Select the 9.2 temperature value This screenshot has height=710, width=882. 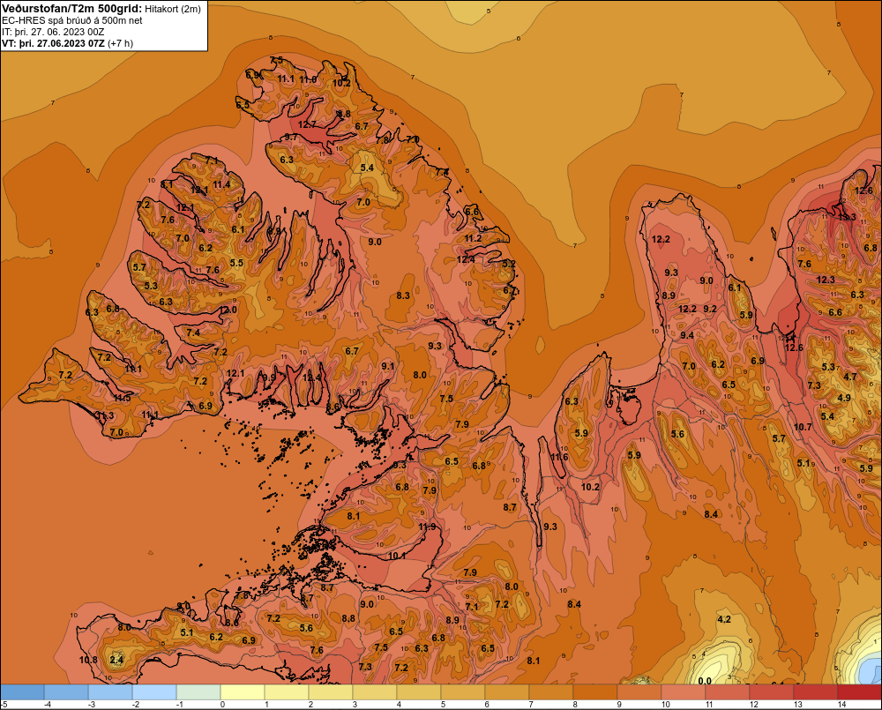pyautogui.click(x=710, y=309)
